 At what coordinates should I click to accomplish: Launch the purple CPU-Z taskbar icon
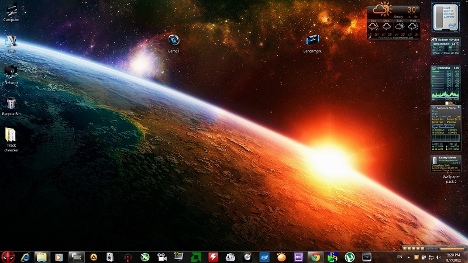[298, 257]
